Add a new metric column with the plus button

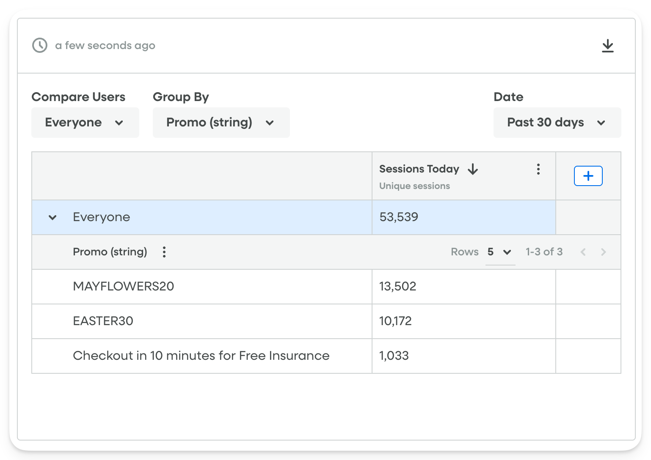click(x=588, y=175)
